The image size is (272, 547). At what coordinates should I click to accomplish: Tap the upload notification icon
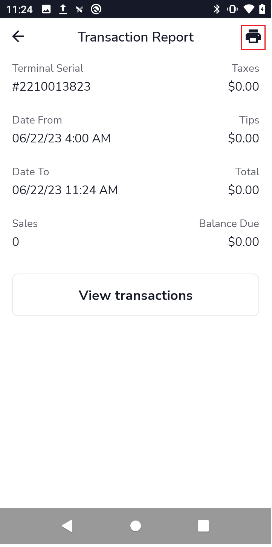click(x=63, y=9)
